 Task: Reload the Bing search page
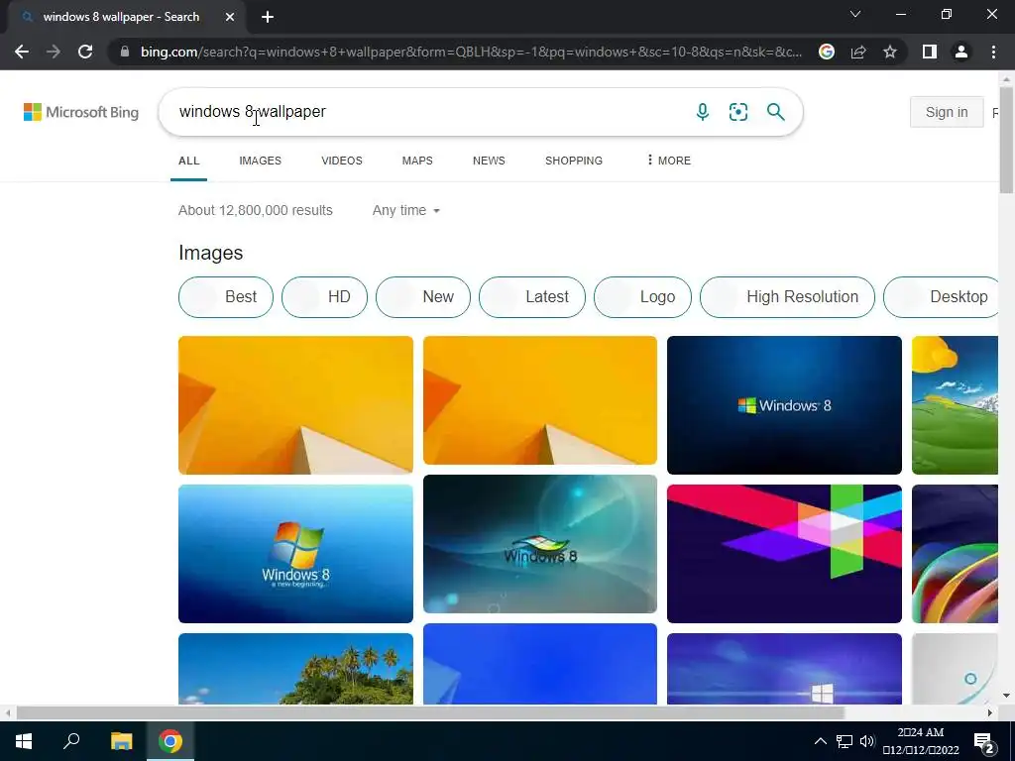85,52
